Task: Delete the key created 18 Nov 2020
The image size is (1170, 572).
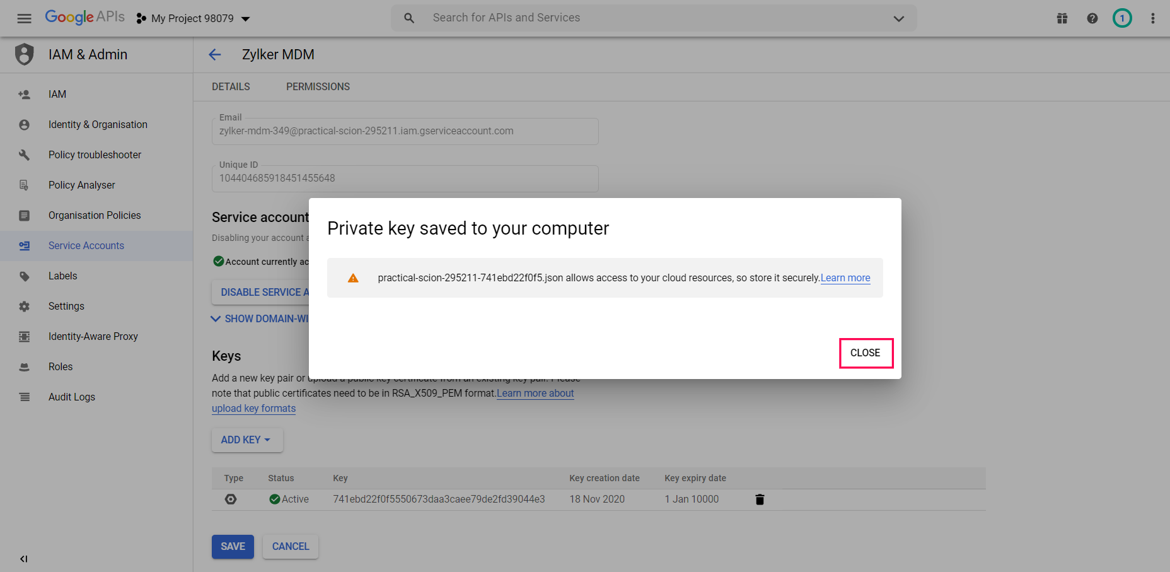Action: pos(760,499)
